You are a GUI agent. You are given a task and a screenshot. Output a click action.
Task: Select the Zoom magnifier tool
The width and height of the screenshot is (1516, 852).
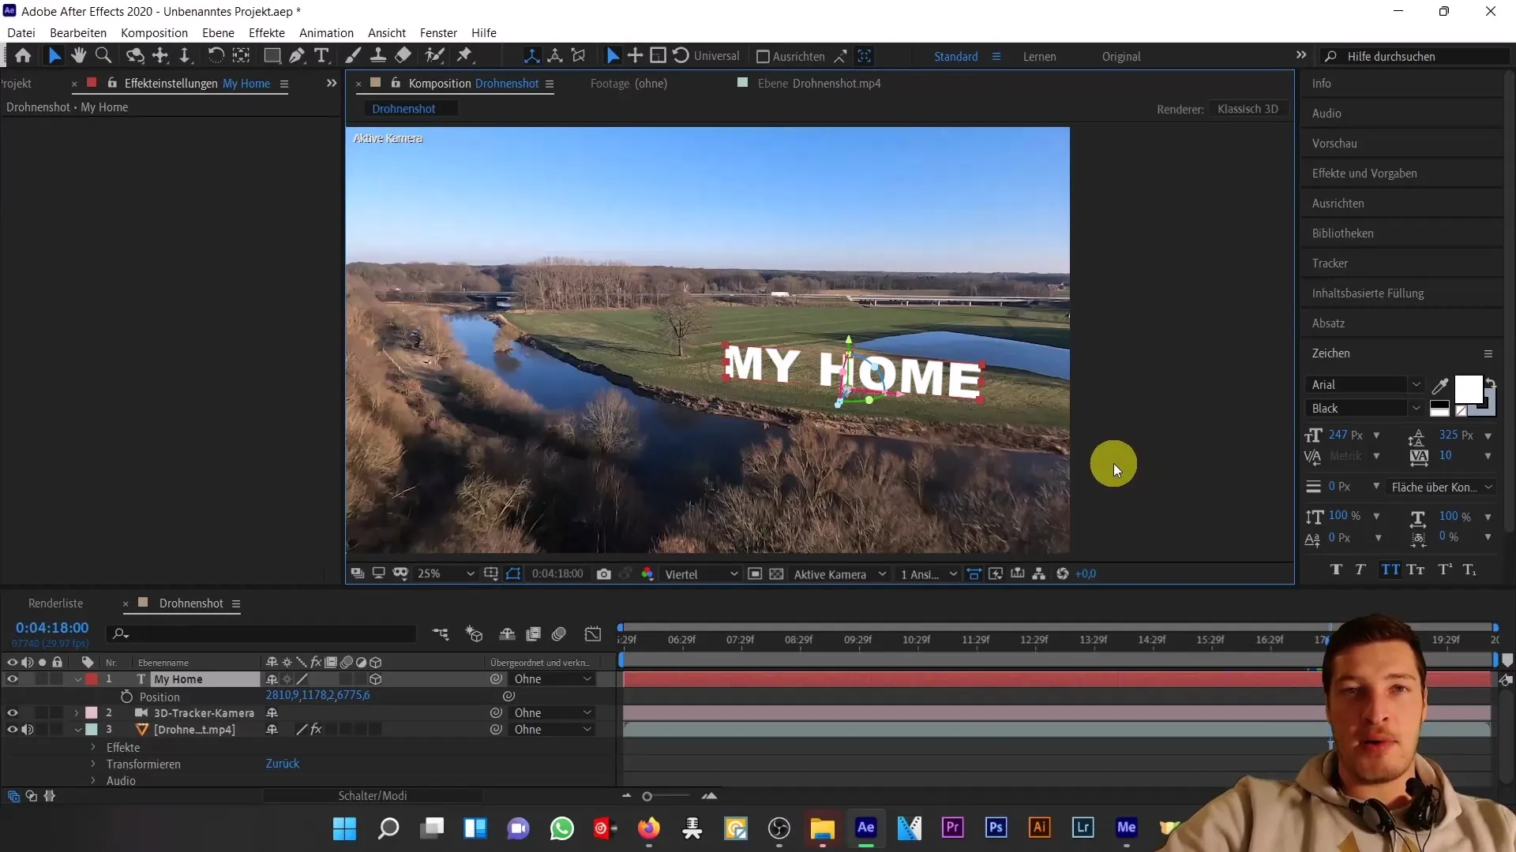tap(103, 56)
